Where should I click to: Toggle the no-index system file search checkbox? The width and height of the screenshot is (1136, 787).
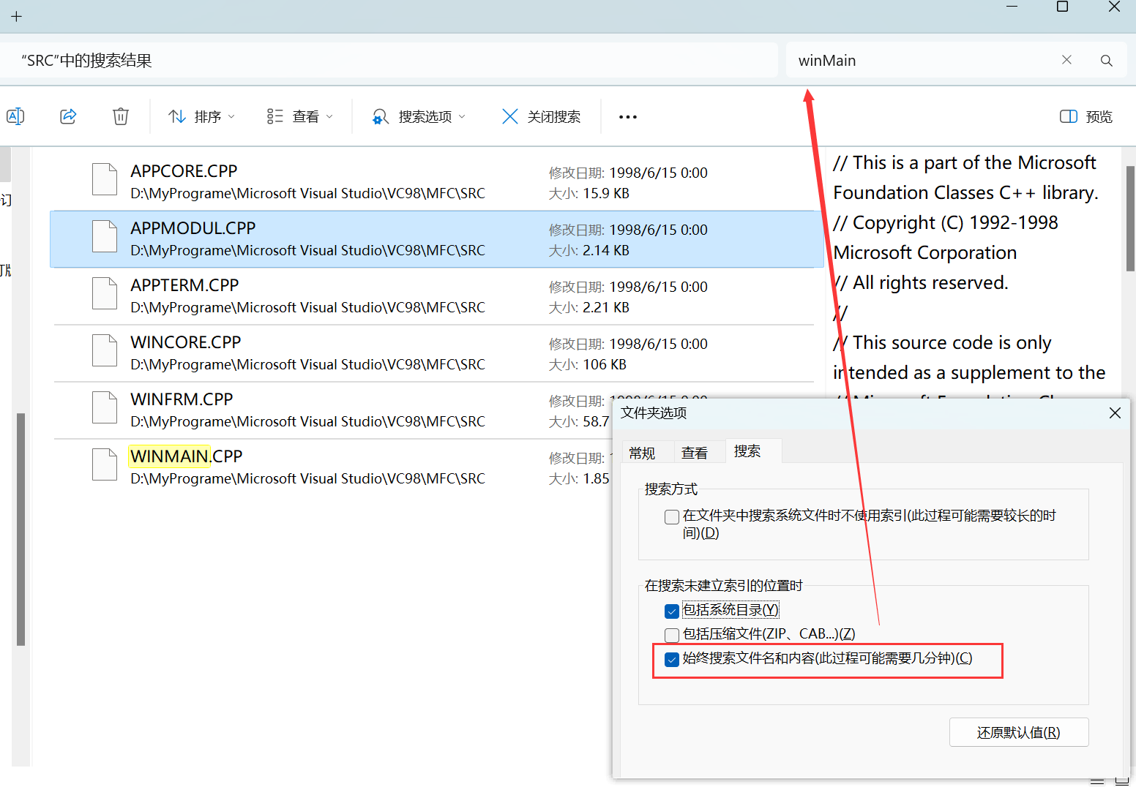[672, 517]
